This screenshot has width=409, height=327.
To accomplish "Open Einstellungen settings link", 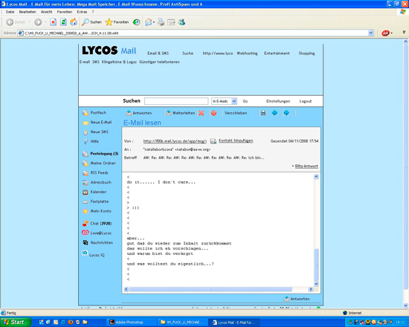I will tap(278, 101).
